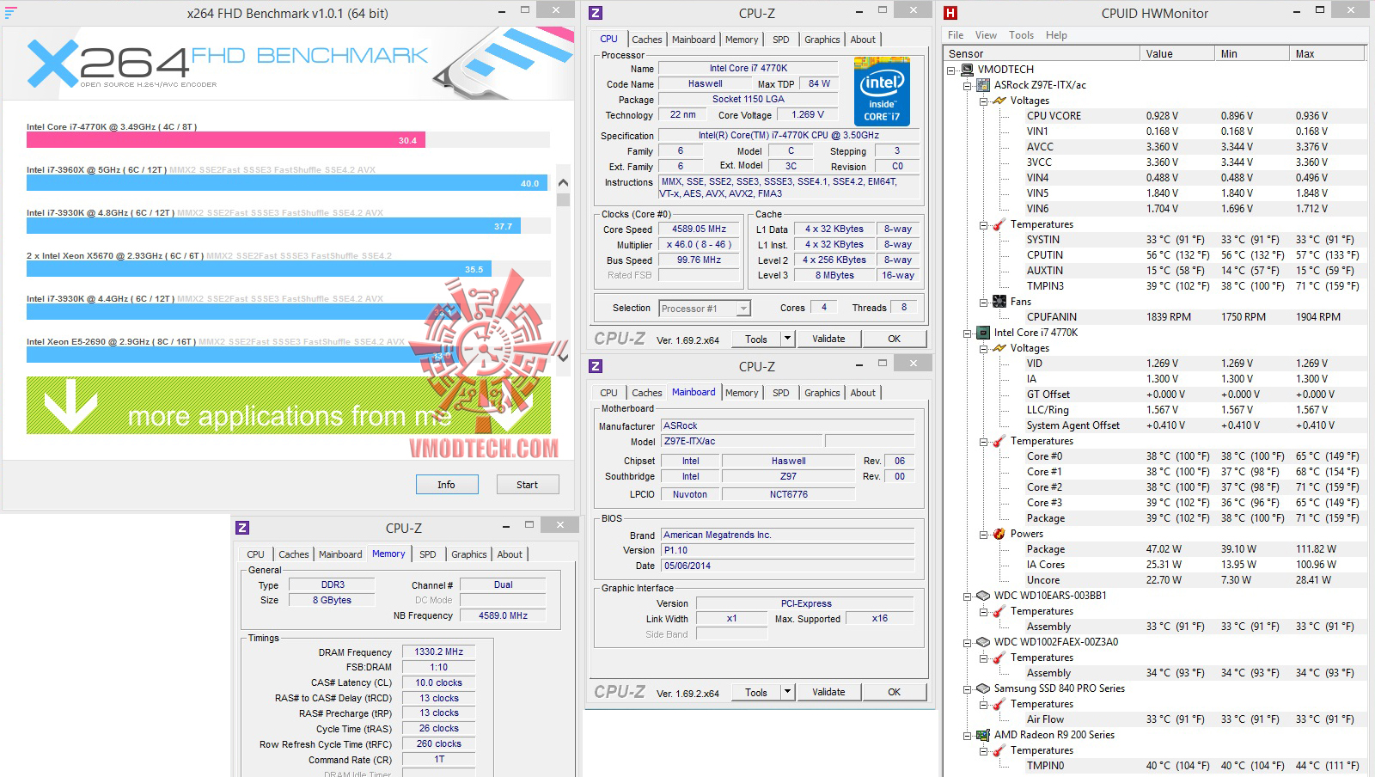Click the Fans icon in HWMonitor
The image size is (1375, 777).
(x=999, y=302)
